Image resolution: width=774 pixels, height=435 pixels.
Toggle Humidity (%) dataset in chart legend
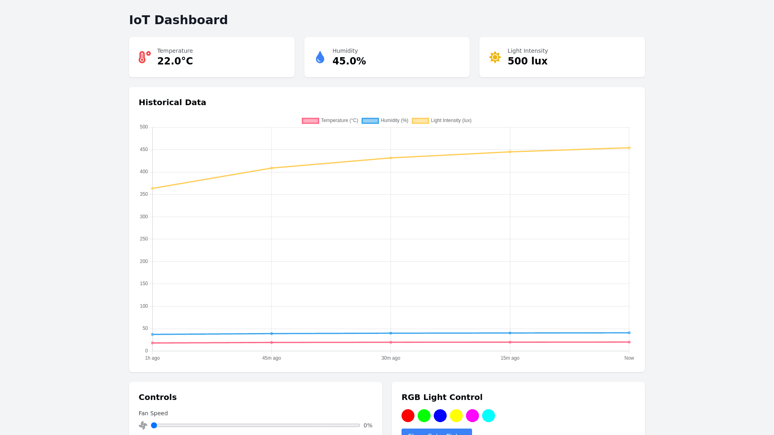385,121
